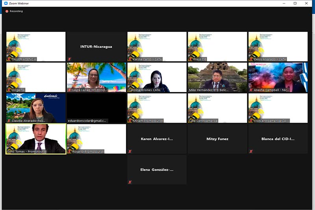The width and height of the screenshot is (315, 210).
Task: Click the eduardoescolar@gmail.com participant tile
Action: [96, 107]
